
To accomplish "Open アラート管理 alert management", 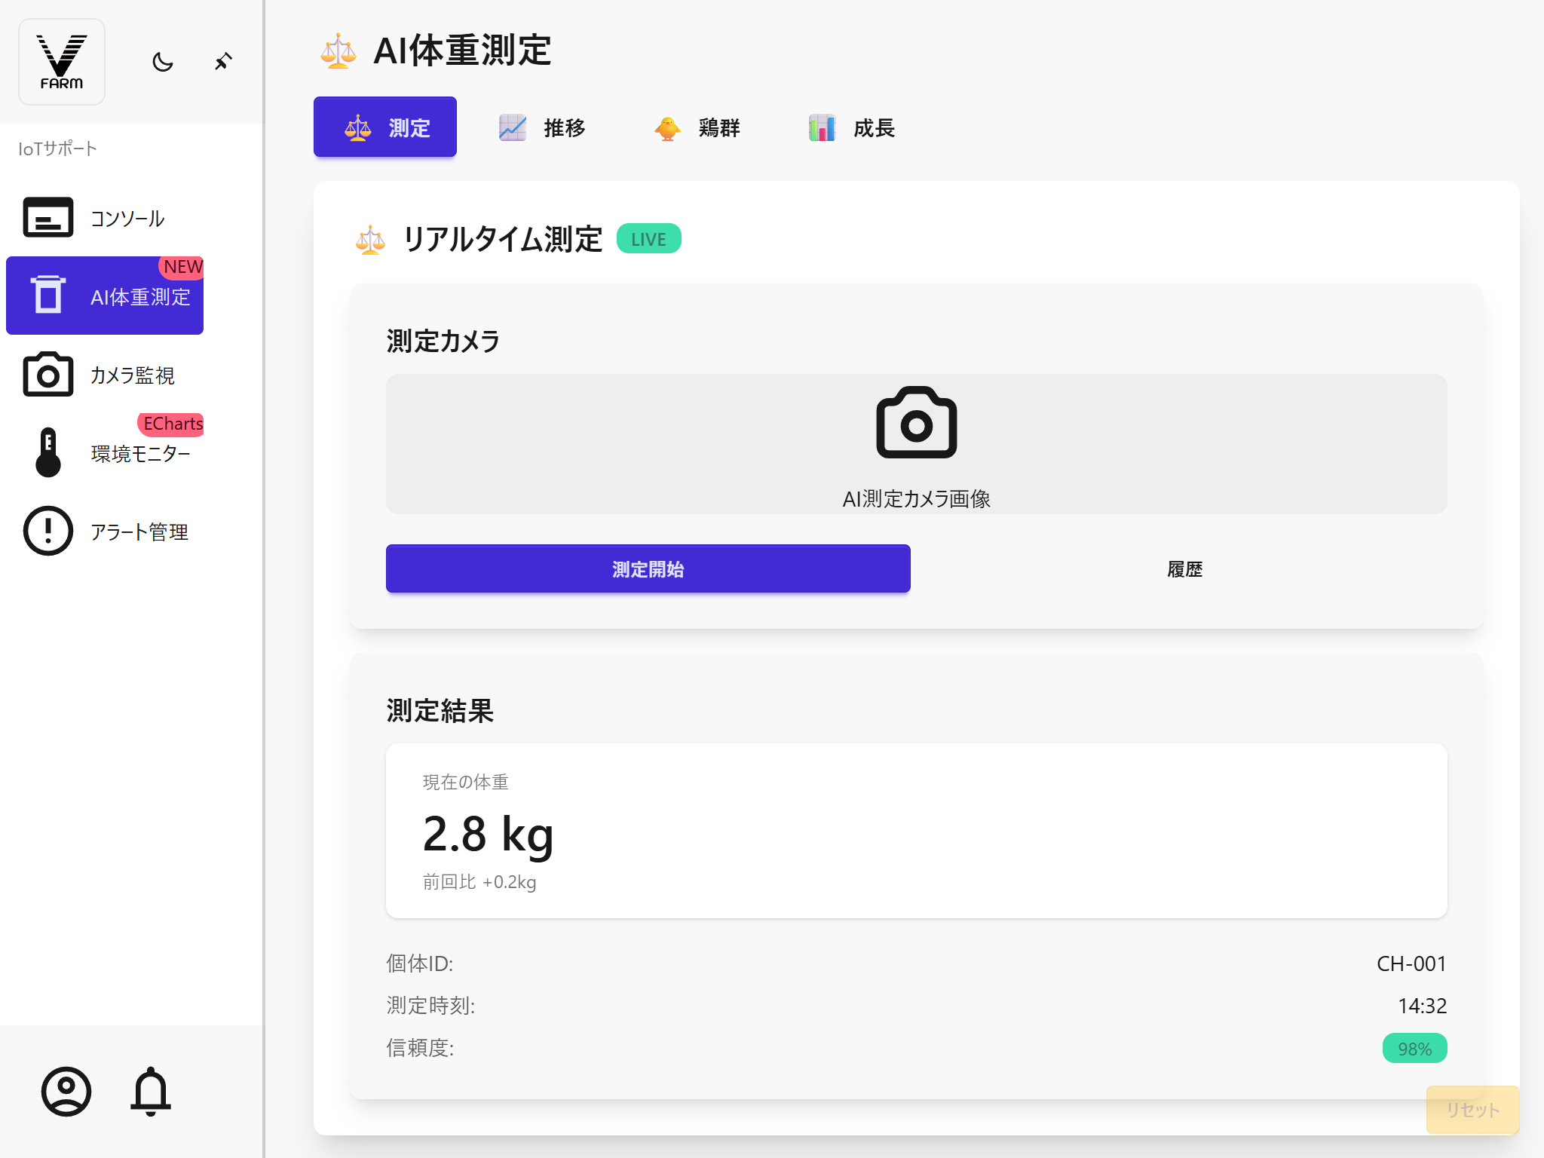I will point(105,531).
